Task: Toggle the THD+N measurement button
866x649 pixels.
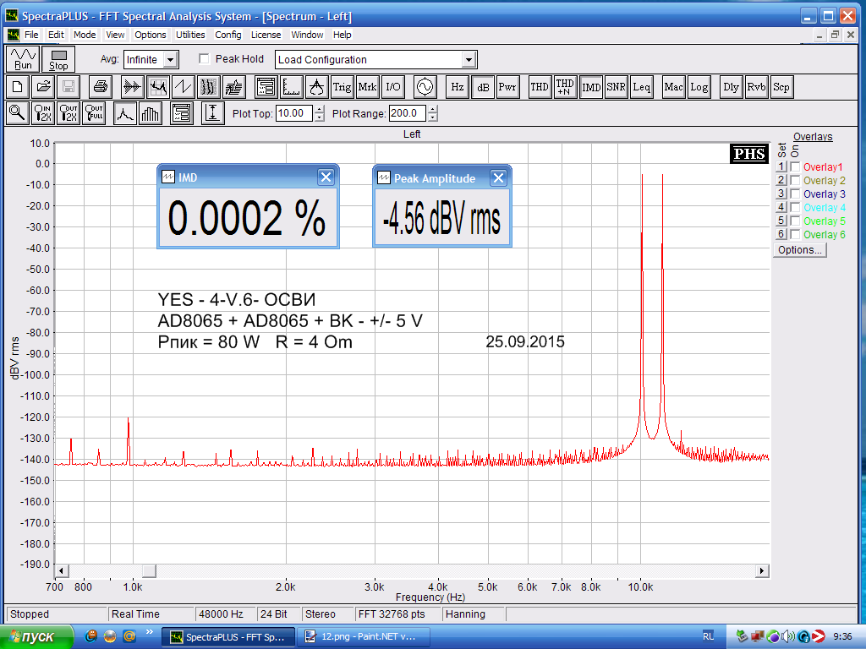Action: [565, 87]
